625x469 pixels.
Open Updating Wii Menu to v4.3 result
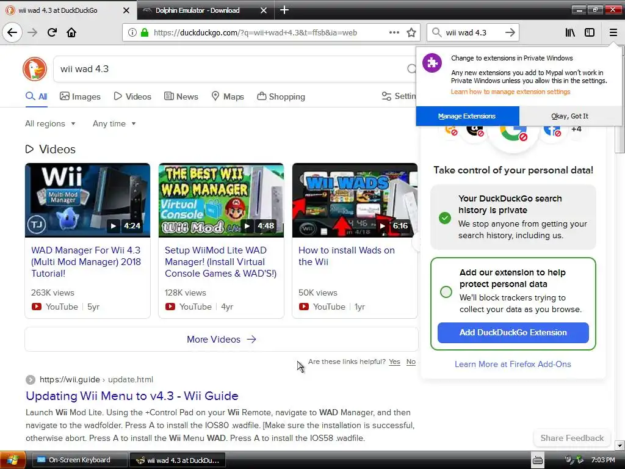click(132, 396)
